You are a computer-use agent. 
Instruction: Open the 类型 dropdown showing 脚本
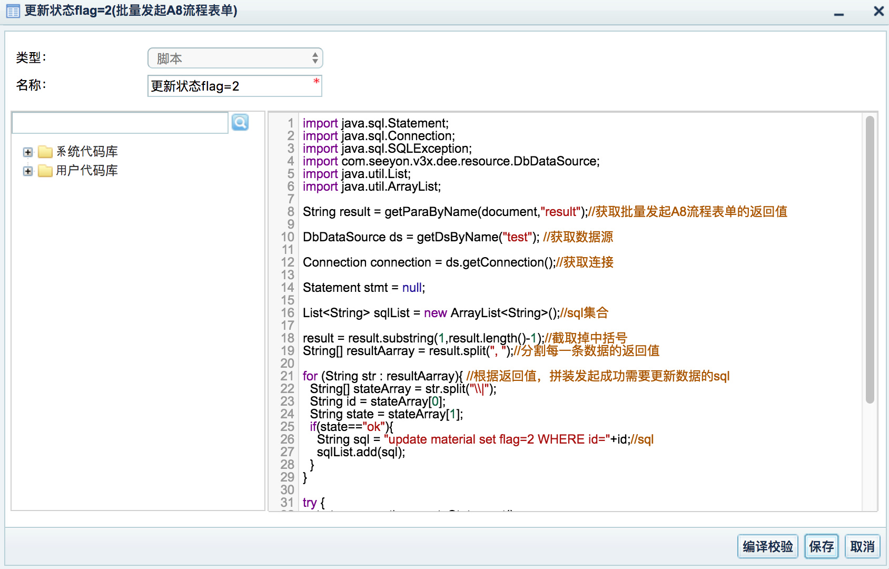coord(235,58)
